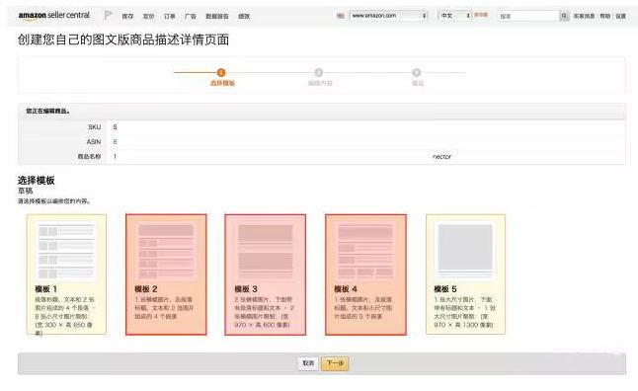Open the www.amazon.com marketplace dropdown
638x391 pixels.
click(x=388, y=16)
